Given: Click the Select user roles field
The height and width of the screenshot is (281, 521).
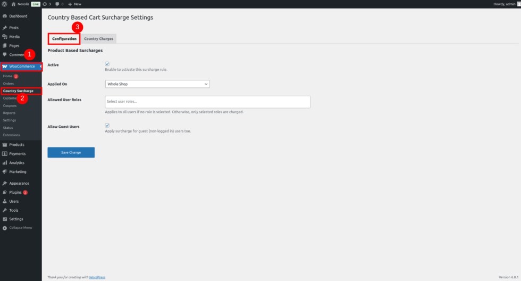Looking at the screenshot, I should [207, 102].
